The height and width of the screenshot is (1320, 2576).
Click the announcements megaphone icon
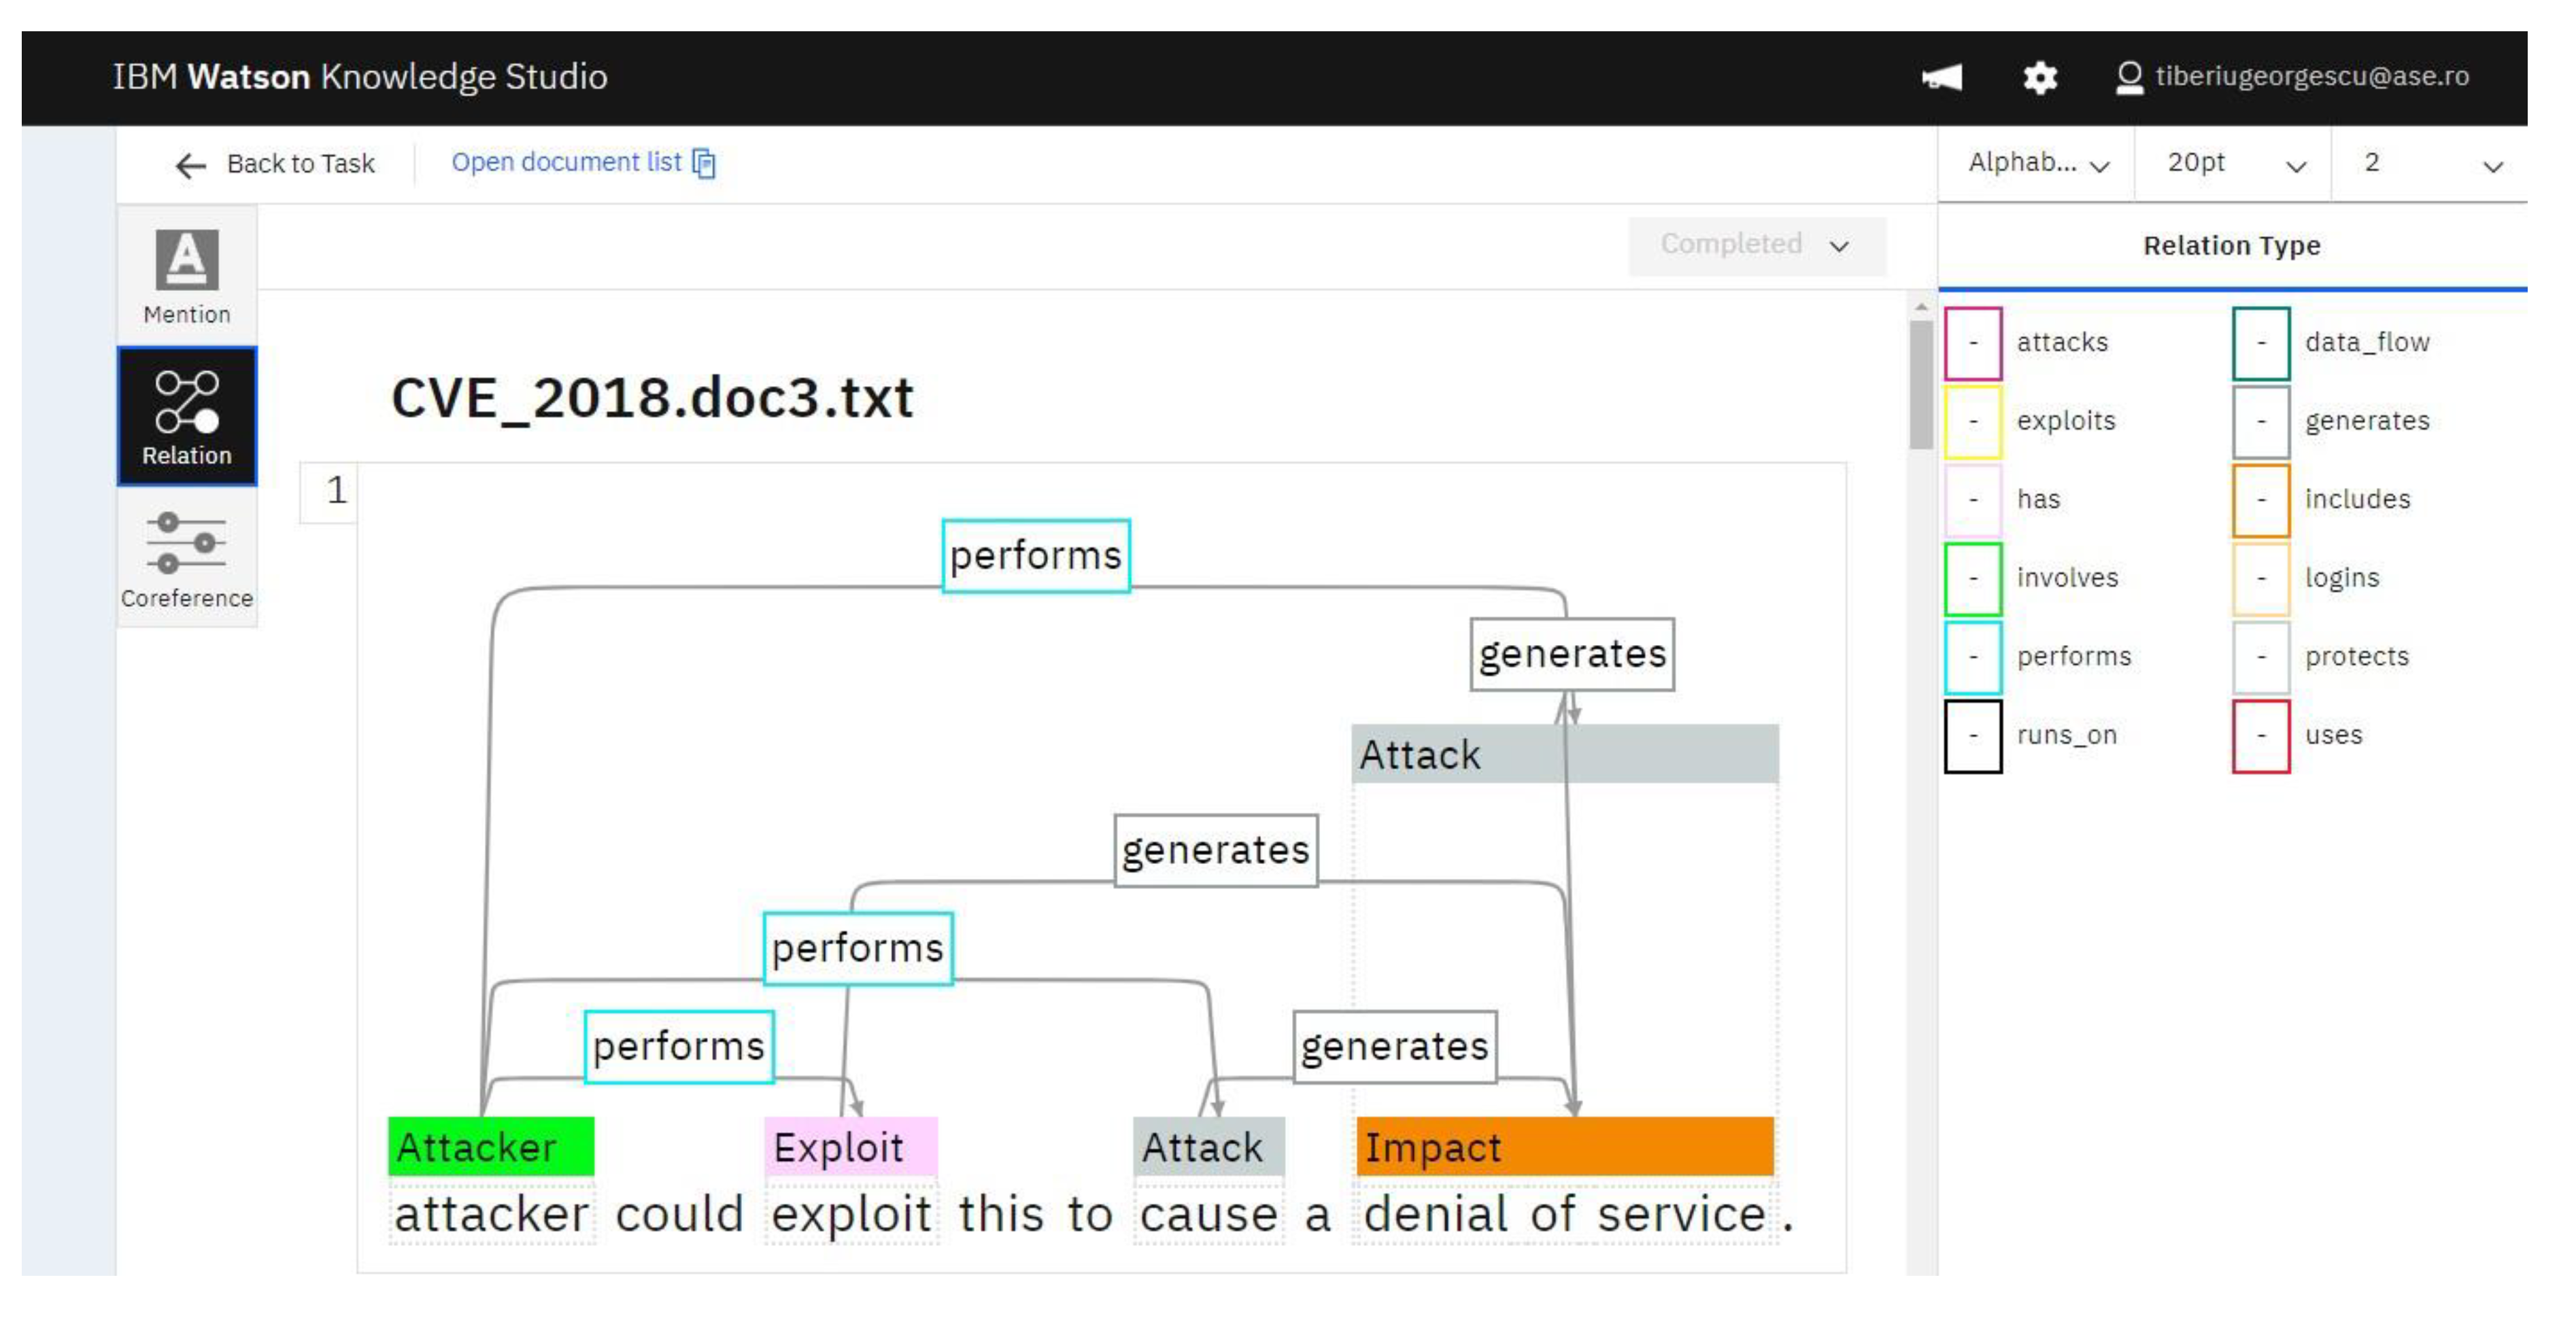(1942, 77)
